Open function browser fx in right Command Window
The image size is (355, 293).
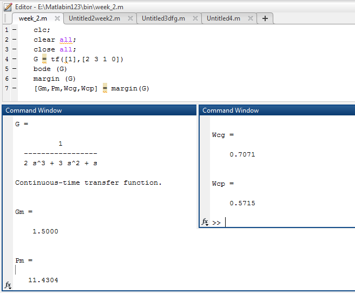[205, 222]
